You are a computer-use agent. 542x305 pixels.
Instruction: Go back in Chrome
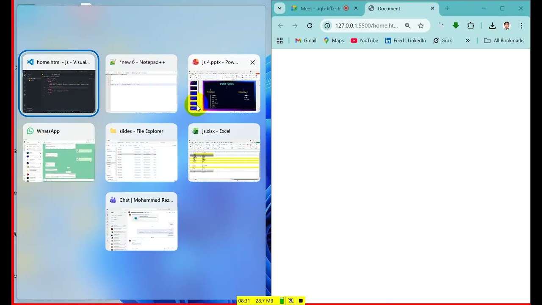click(x=280, y=26)
